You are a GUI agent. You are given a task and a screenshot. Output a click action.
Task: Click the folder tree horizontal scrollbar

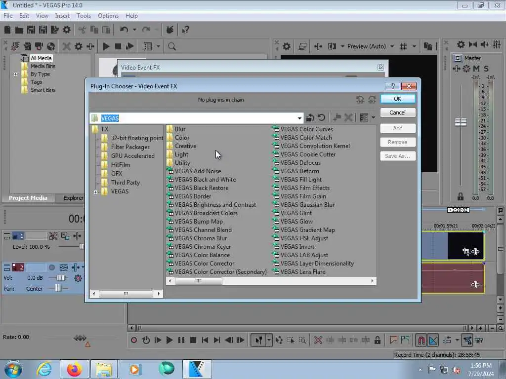(126, 294)
